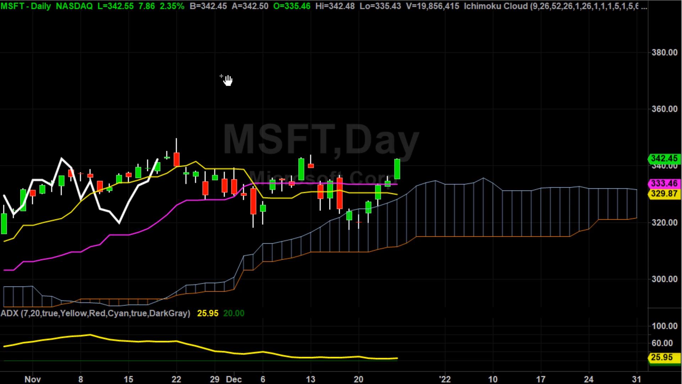Select the NASDAQ exchange text
Viewport: 682px width, 384px height.
click(74, 6)
